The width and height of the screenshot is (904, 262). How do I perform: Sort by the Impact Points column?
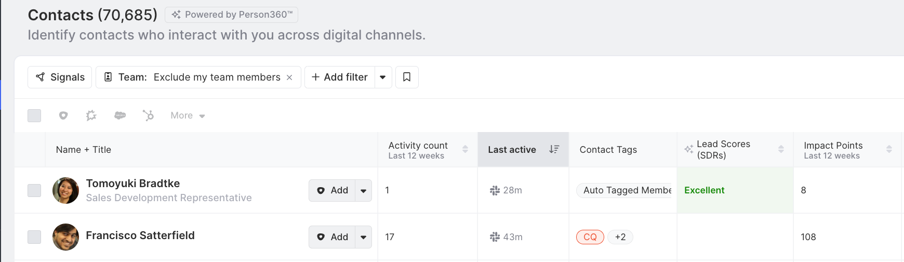(889, 149)
